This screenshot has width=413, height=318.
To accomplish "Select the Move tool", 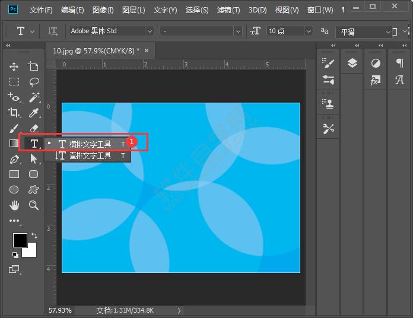I will (x=14, y=66).
